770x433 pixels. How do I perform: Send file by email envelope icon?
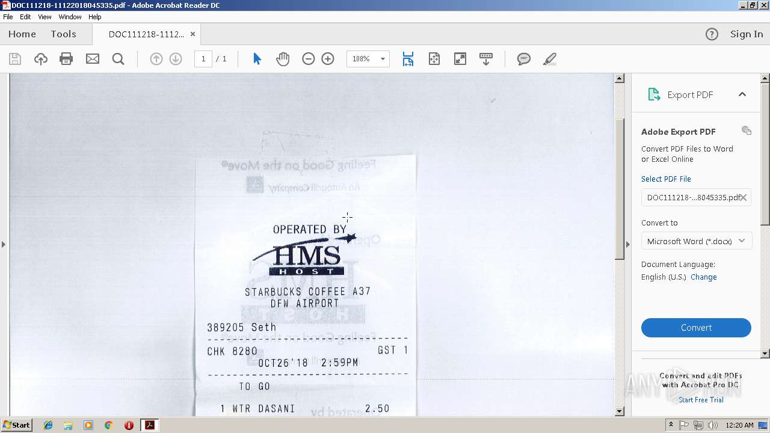tap(93, 59)
